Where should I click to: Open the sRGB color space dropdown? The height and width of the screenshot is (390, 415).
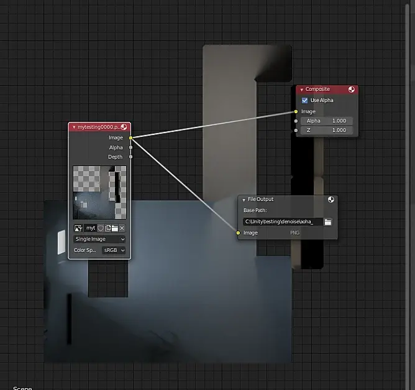point(114,250)
